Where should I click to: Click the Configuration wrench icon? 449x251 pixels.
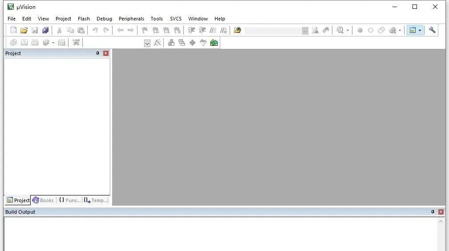click(432, 30)
